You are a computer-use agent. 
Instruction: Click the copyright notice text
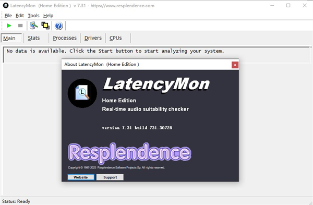[116, 167]
